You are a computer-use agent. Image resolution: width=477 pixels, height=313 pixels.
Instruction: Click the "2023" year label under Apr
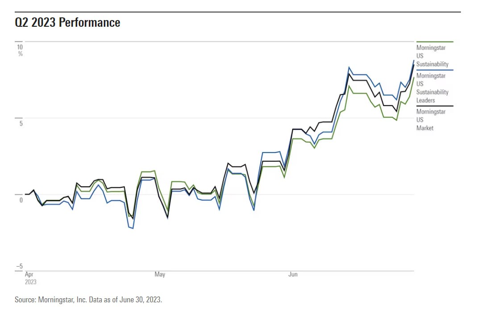click(30, 282)
